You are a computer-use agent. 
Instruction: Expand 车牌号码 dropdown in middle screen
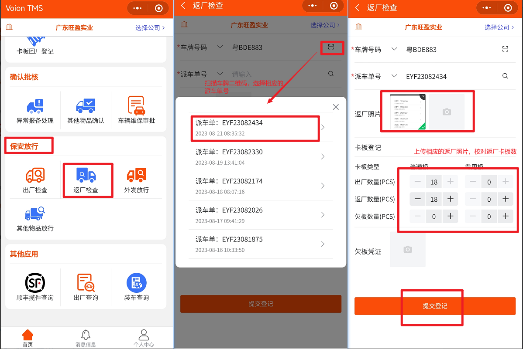pos(220,47)
